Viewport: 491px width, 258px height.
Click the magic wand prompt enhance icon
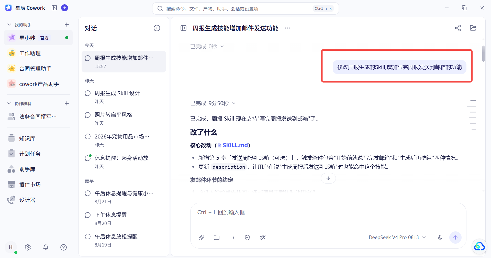click(263, 238)
